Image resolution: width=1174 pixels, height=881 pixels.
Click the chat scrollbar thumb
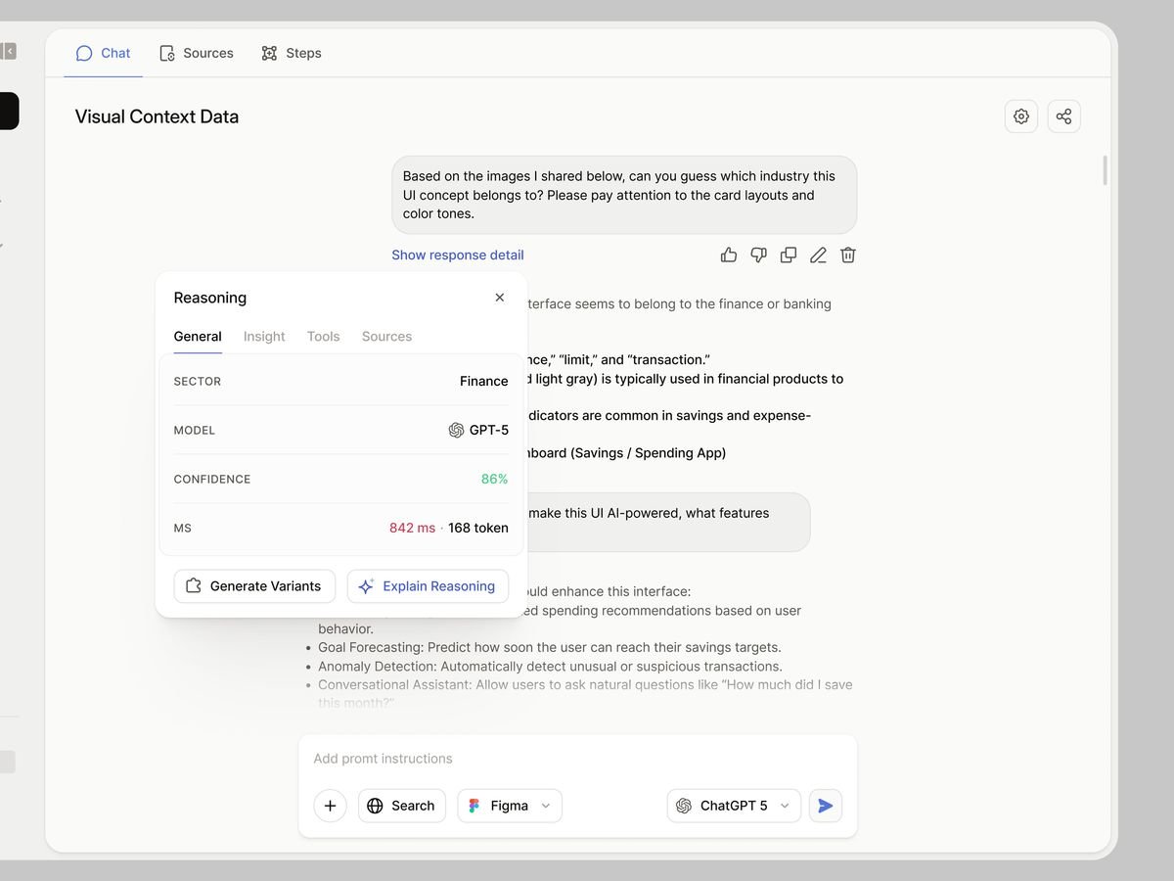(1106, 170)
